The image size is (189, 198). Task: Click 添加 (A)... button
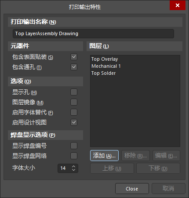click(104, 156)
